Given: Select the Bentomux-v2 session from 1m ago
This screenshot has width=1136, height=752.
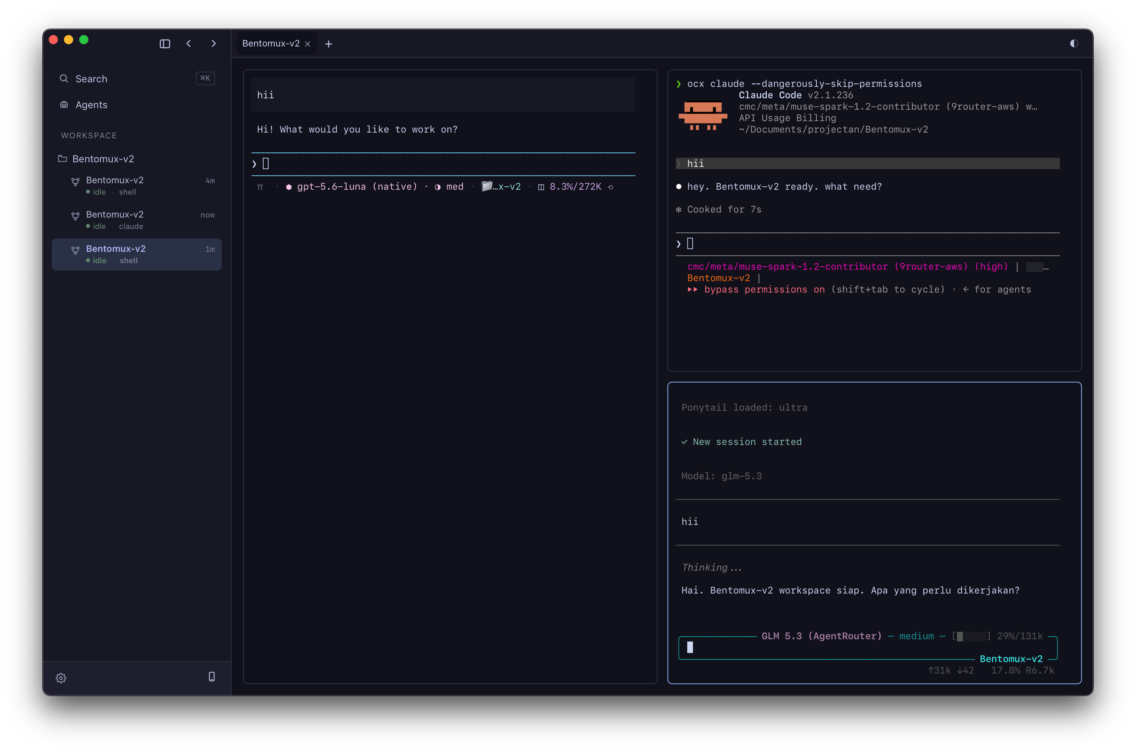Looking at the screenshot, I should [x=137, y=254].
